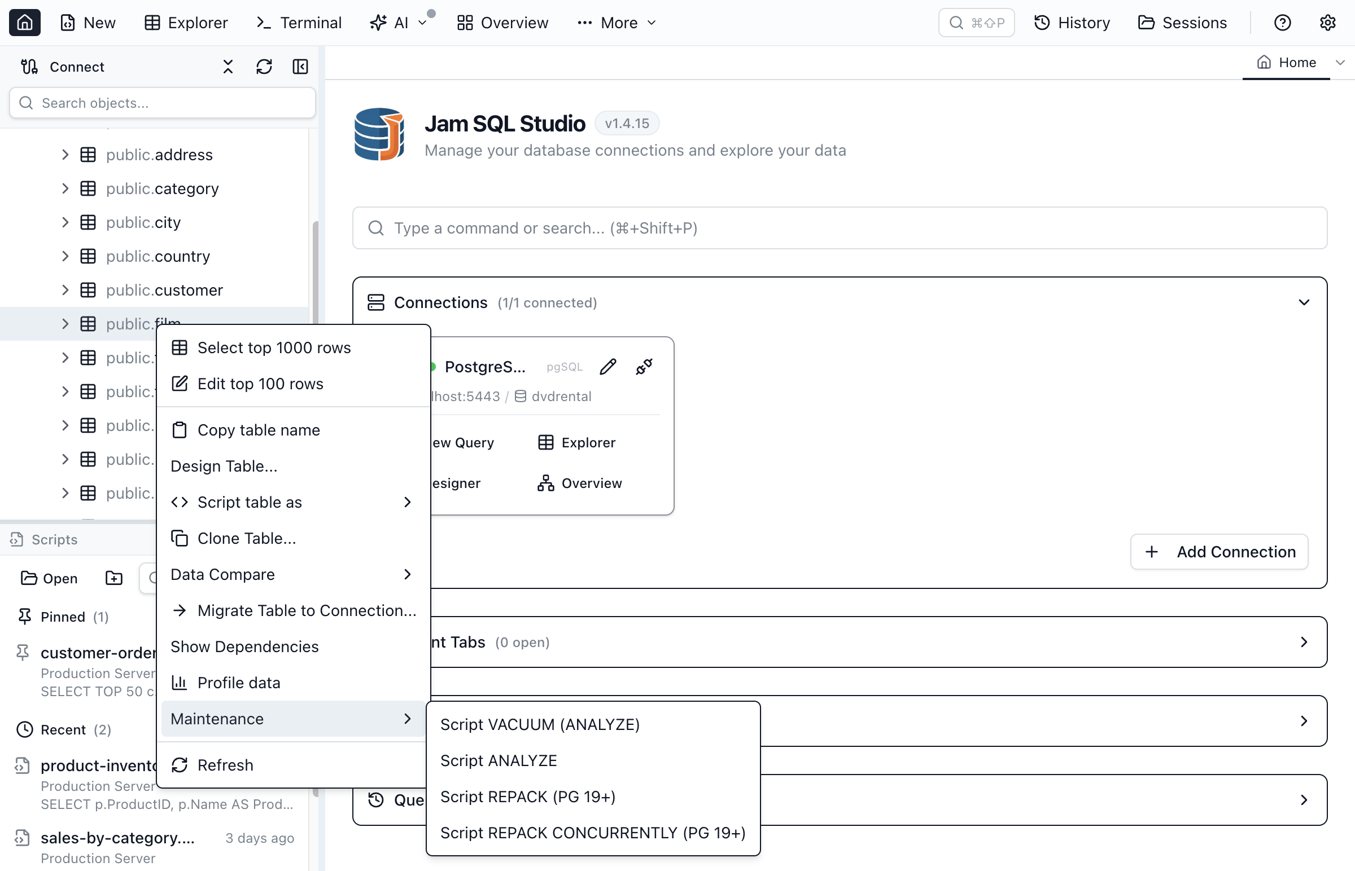Open Overview from the connection card
This screenshot has width=1355, height=871.
(x=580, y=483)
